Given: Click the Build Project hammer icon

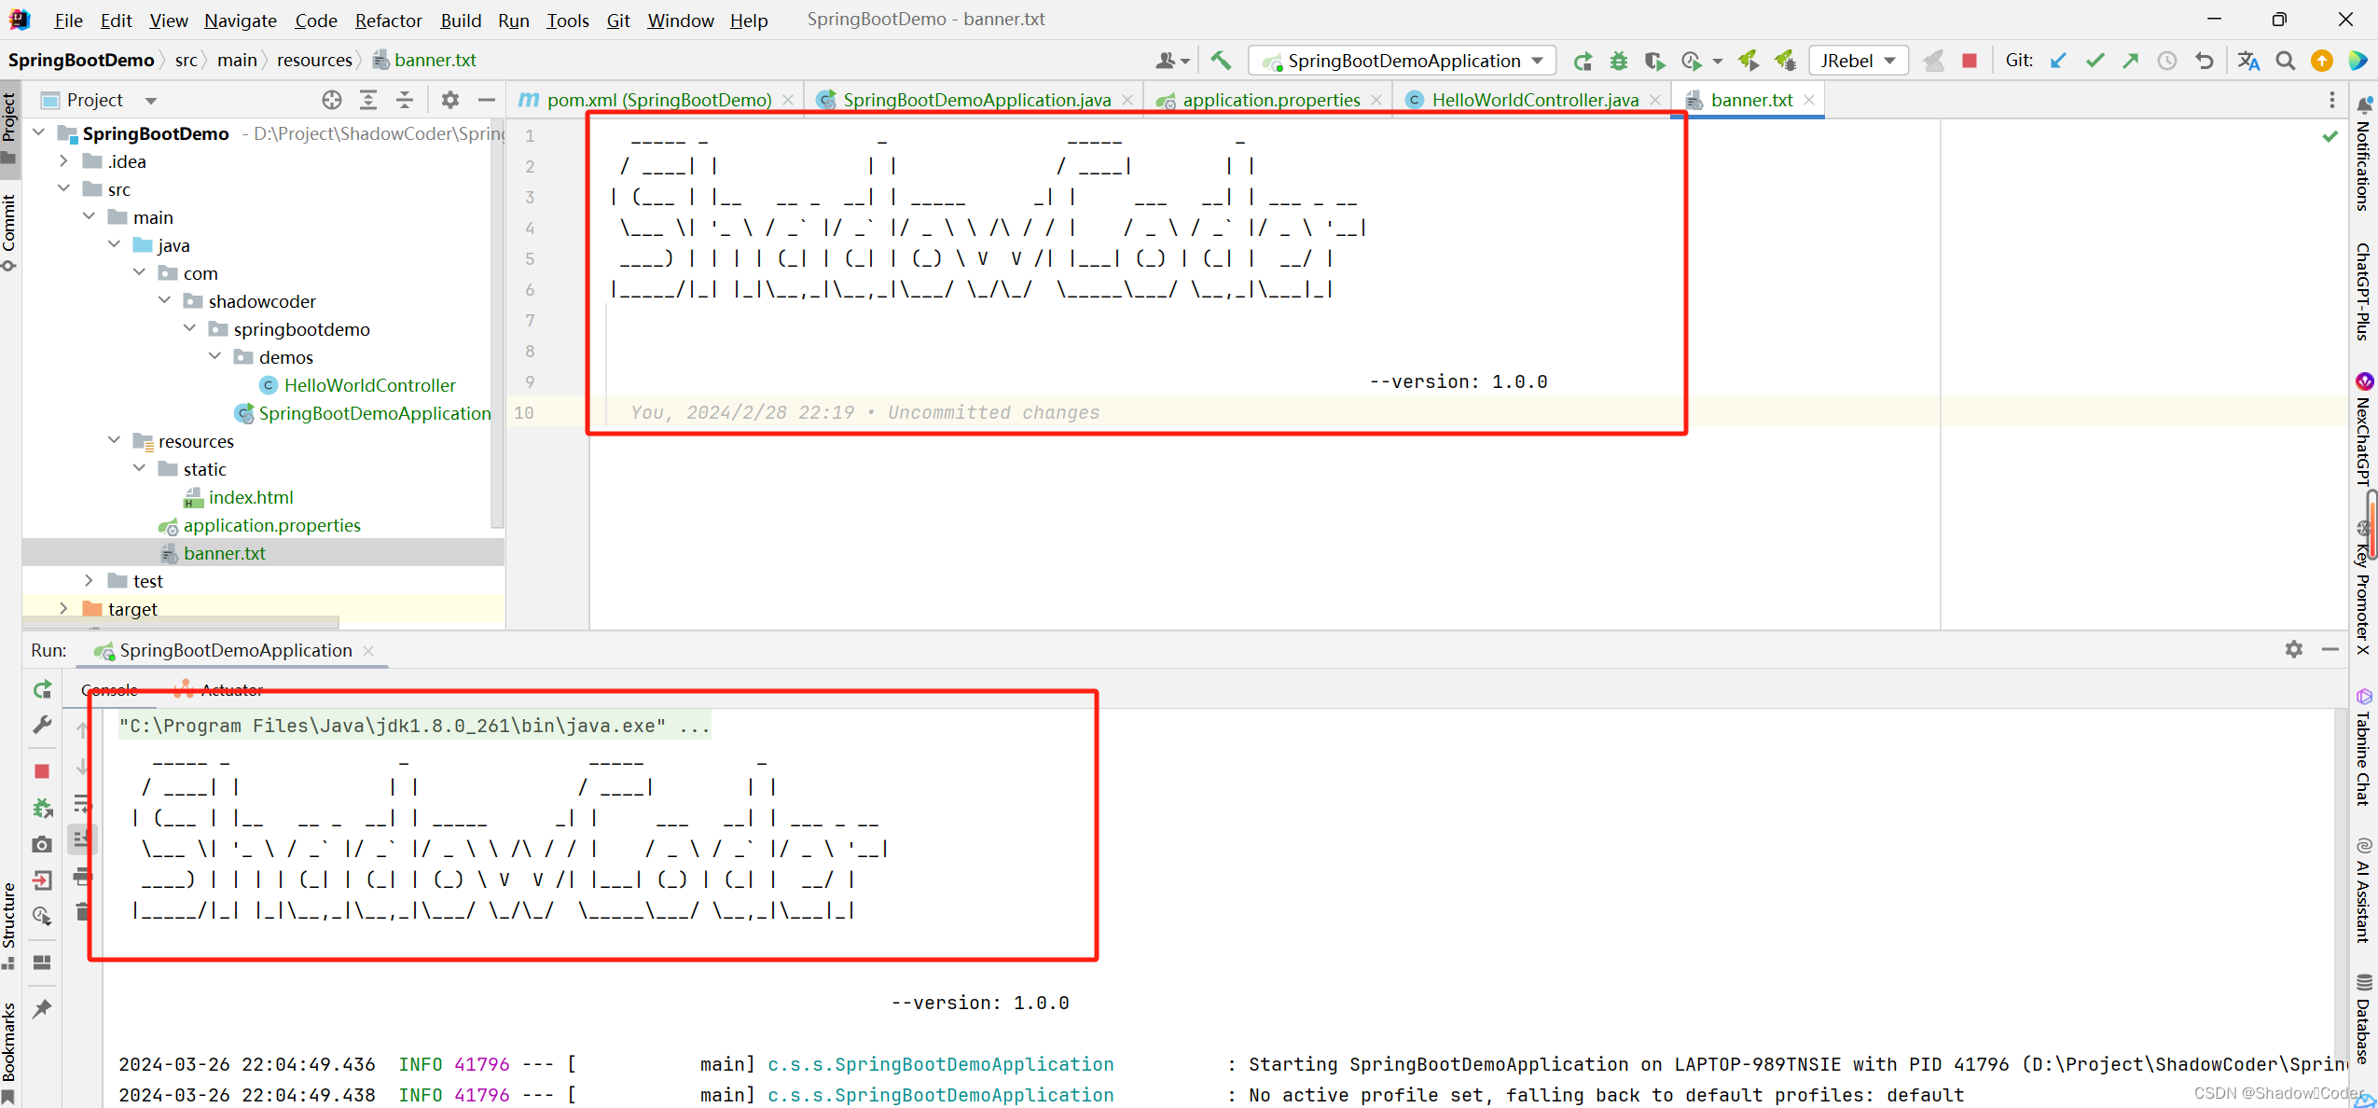Looking at the screenshot, I should click(x=1221, y=61).
